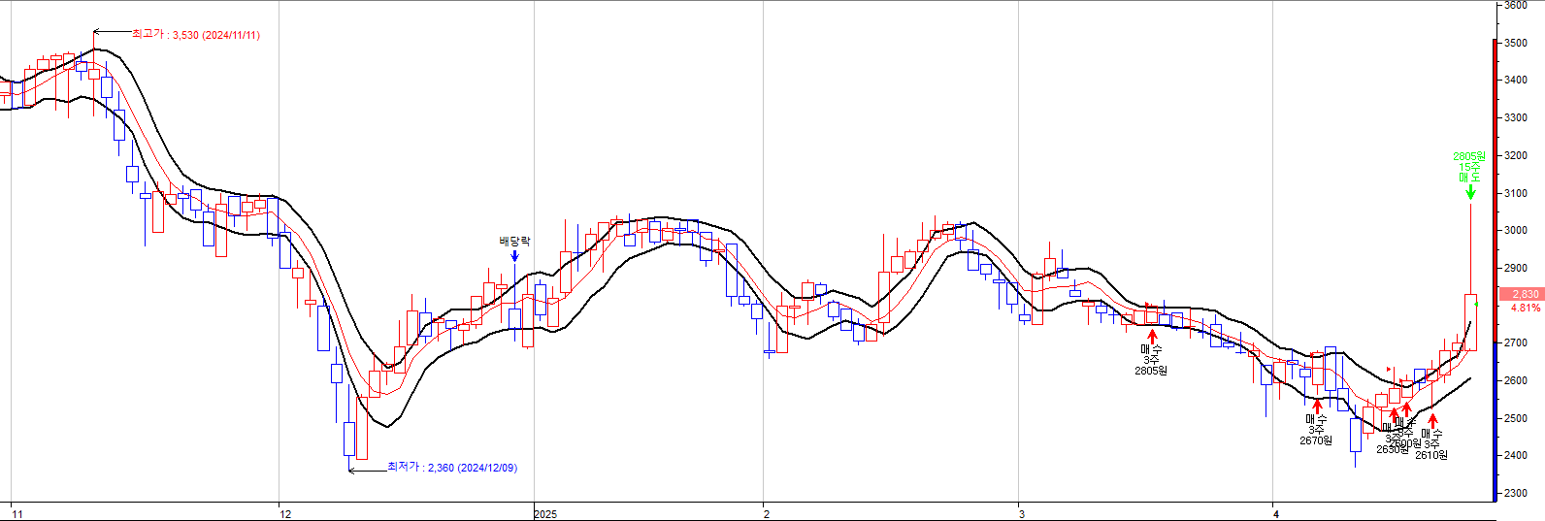Click the 3300 price axis label
The height and width of the screenshot is (521, 1545).
[x=1516, y=117]
